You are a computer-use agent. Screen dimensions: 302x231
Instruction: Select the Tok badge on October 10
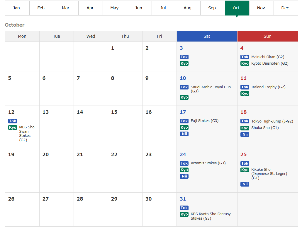point(184,87)
